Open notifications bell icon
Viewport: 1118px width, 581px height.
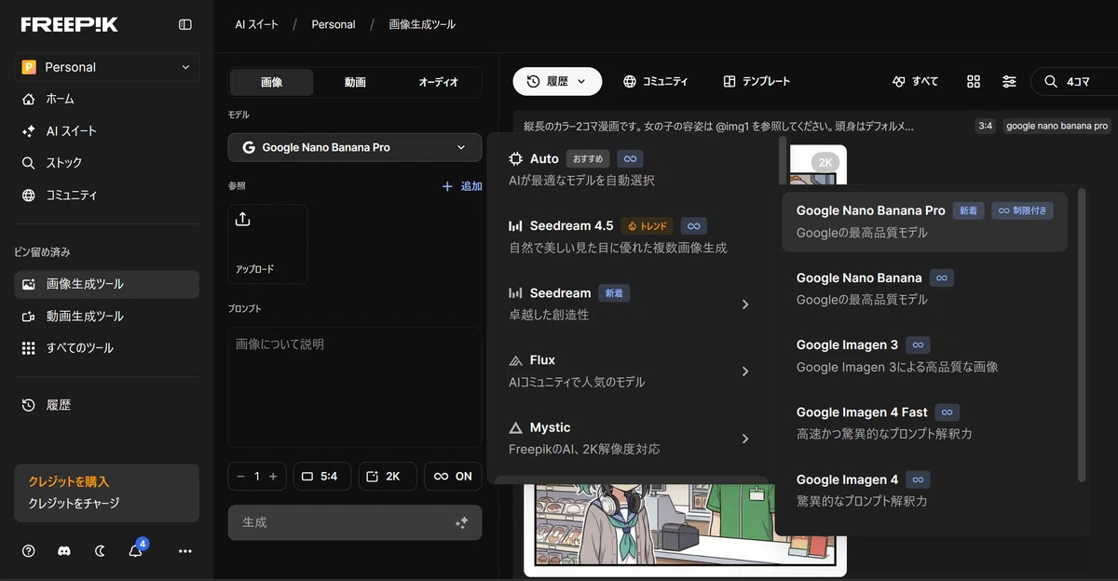point(136,550)
